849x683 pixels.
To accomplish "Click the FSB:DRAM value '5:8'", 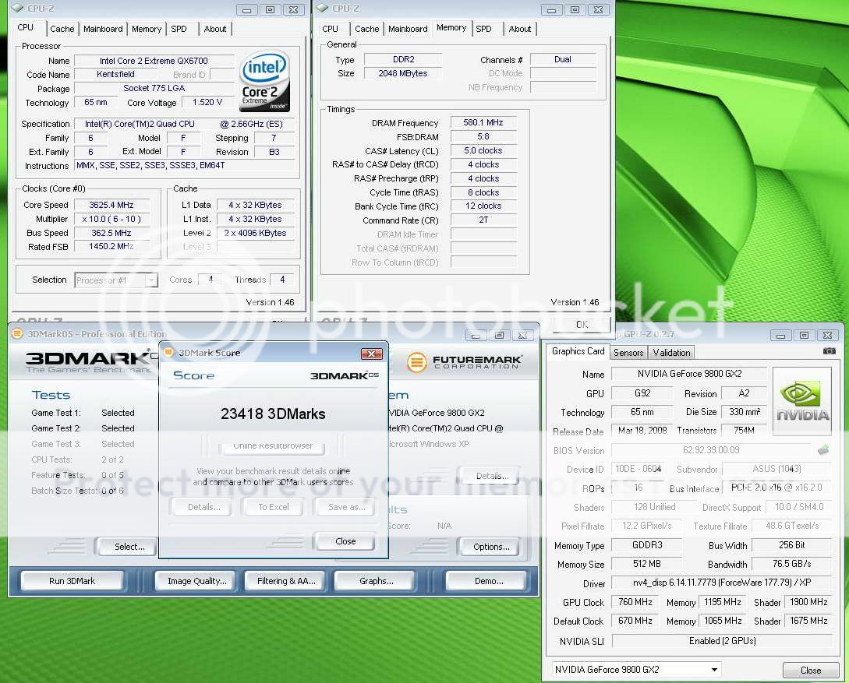I will point(483,137).
